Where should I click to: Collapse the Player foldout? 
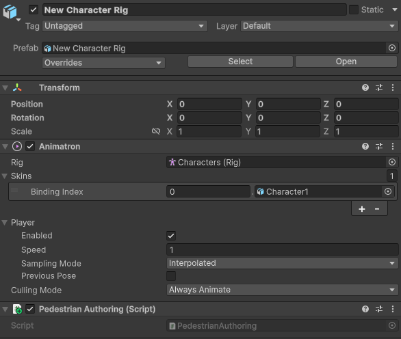[5, 223]
